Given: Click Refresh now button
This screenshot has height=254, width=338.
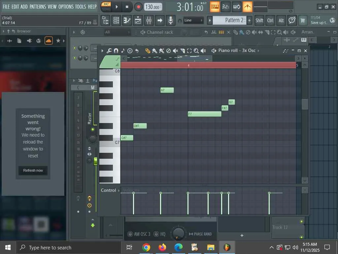Looking at the screenshot, I should 33,170.
